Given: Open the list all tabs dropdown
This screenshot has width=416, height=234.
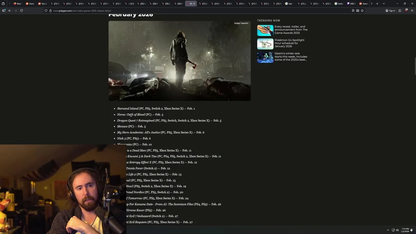Looking at the screenshot, I should point(384,4).
